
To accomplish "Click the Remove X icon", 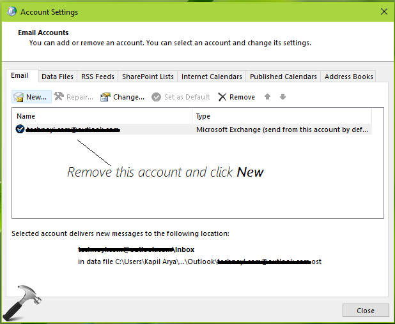I will (222, 97).
